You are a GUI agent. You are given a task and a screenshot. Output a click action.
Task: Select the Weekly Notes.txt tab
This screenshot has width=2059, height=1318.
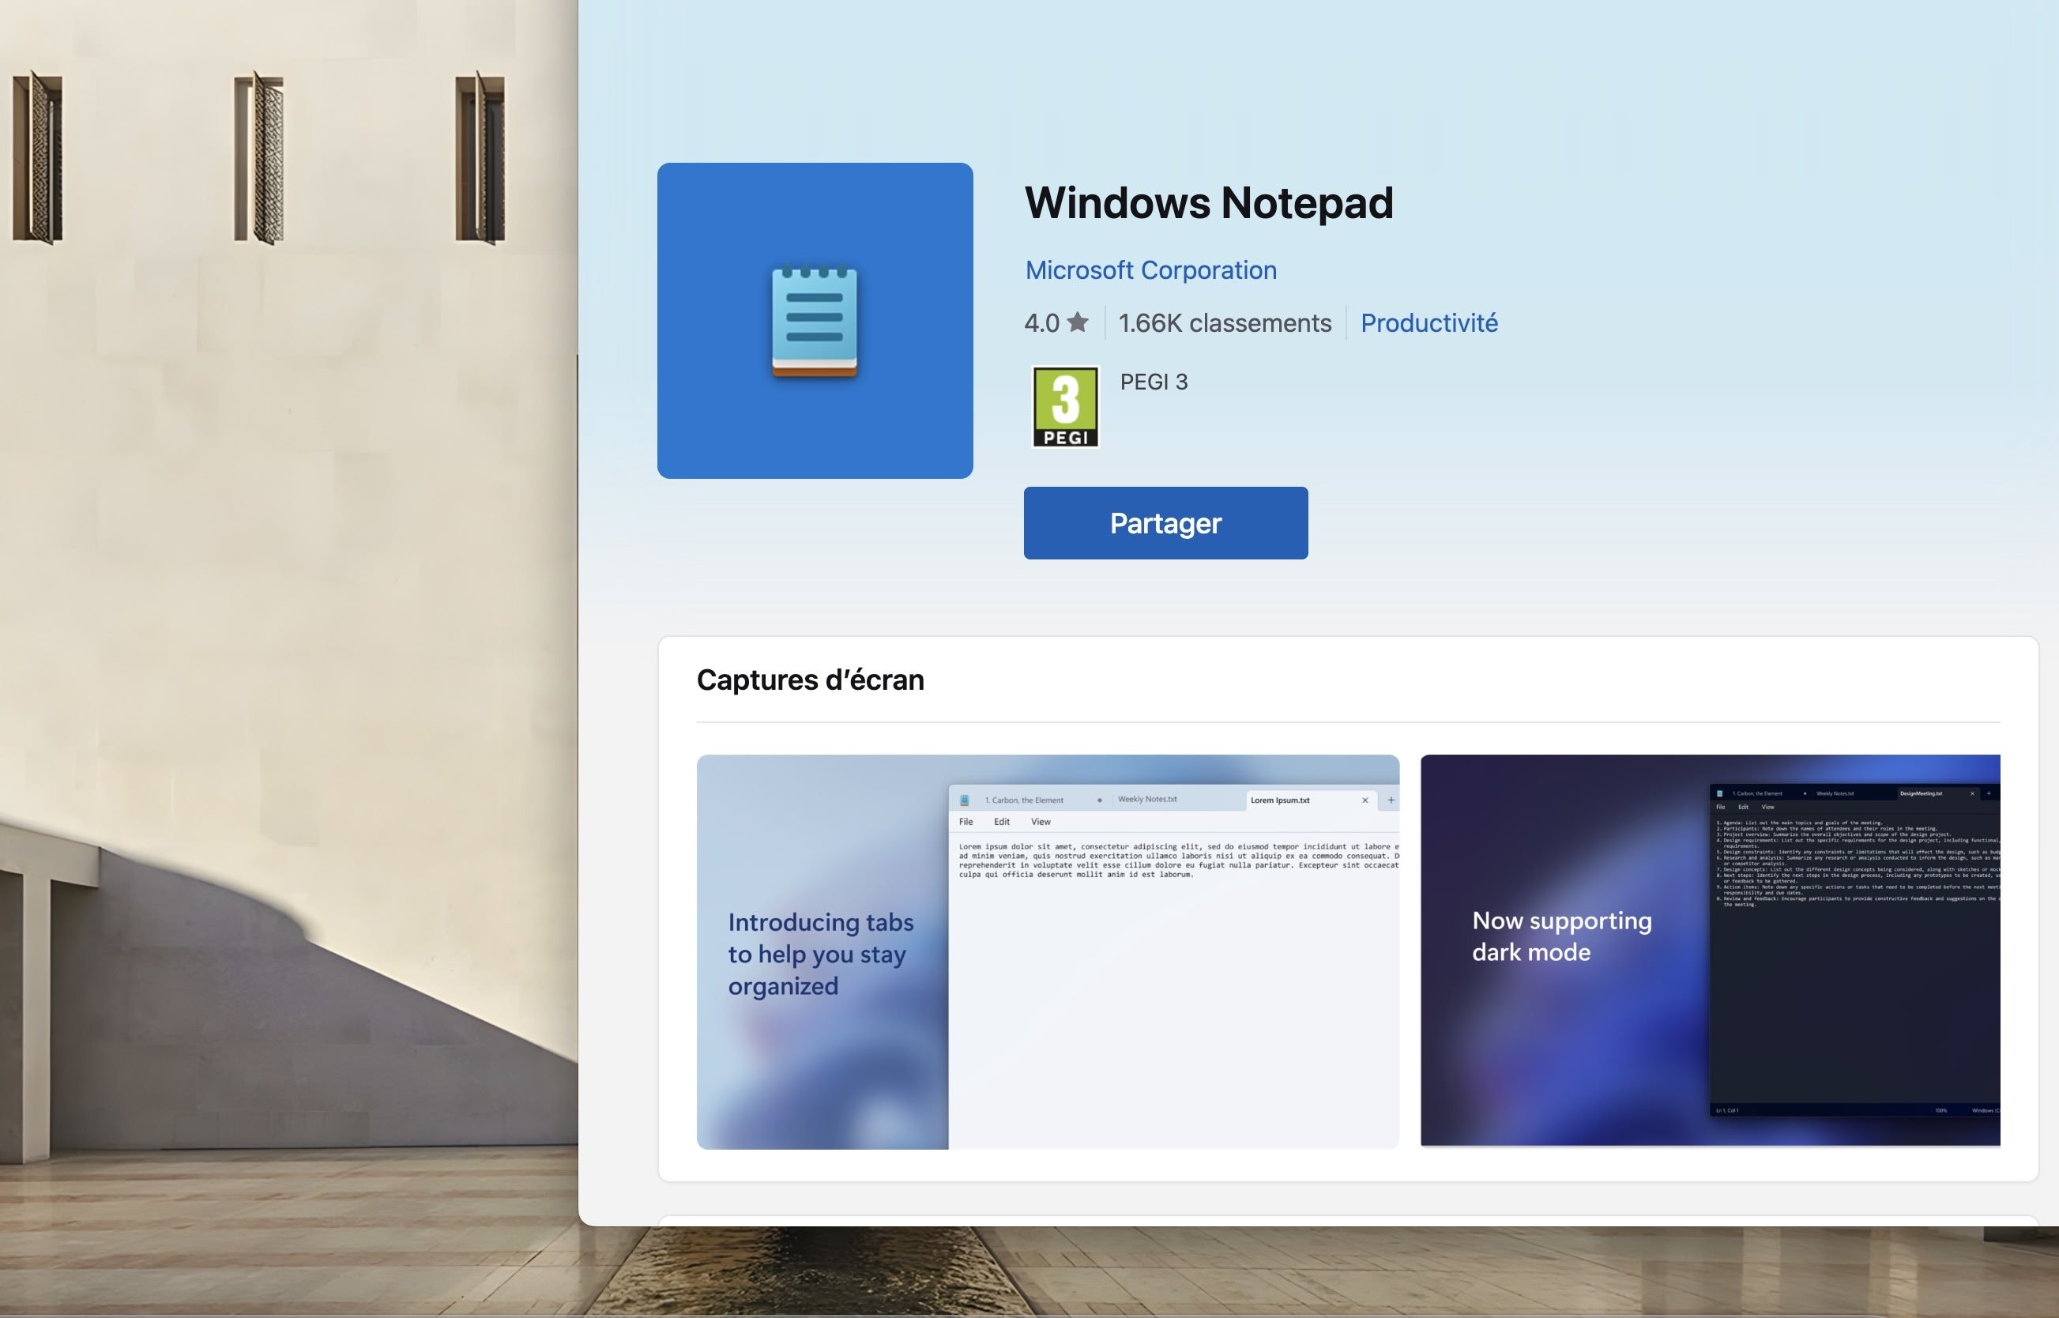pyautogui.click(x=1147, y=800)
